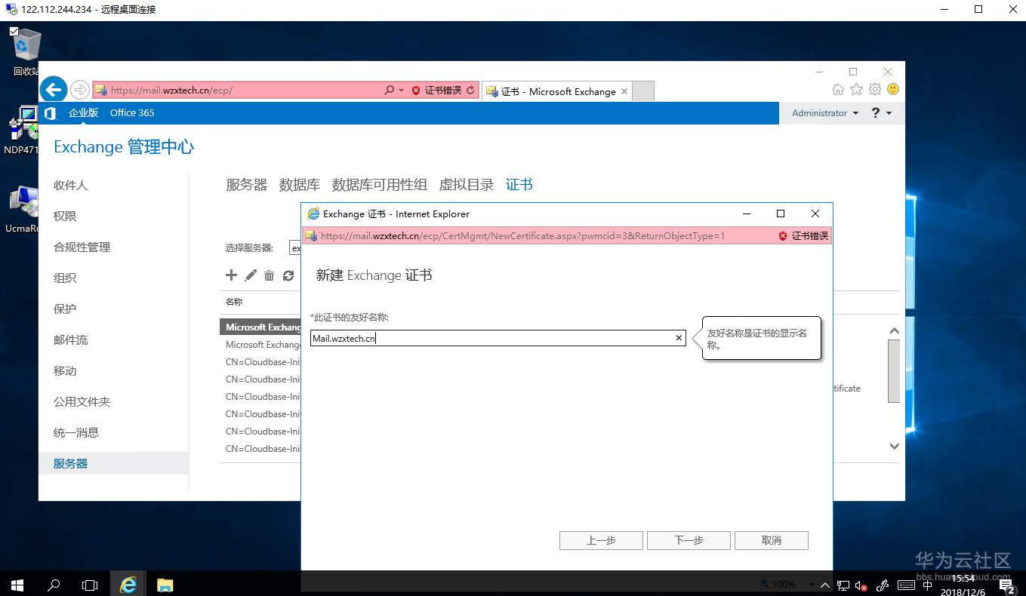Add a new certificate with the plus icon
The width and height of the screenshot is (1026, 596).
pyautogui.click(x=231, y=275)
